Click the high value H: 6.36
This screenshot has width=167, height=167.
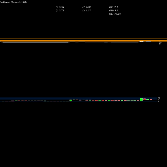[x=87, y=7]
